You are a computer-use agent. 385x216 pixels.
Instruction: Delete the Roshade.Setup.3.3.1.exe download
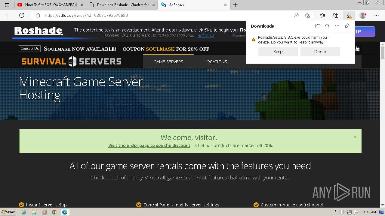[x=320, y=52]
